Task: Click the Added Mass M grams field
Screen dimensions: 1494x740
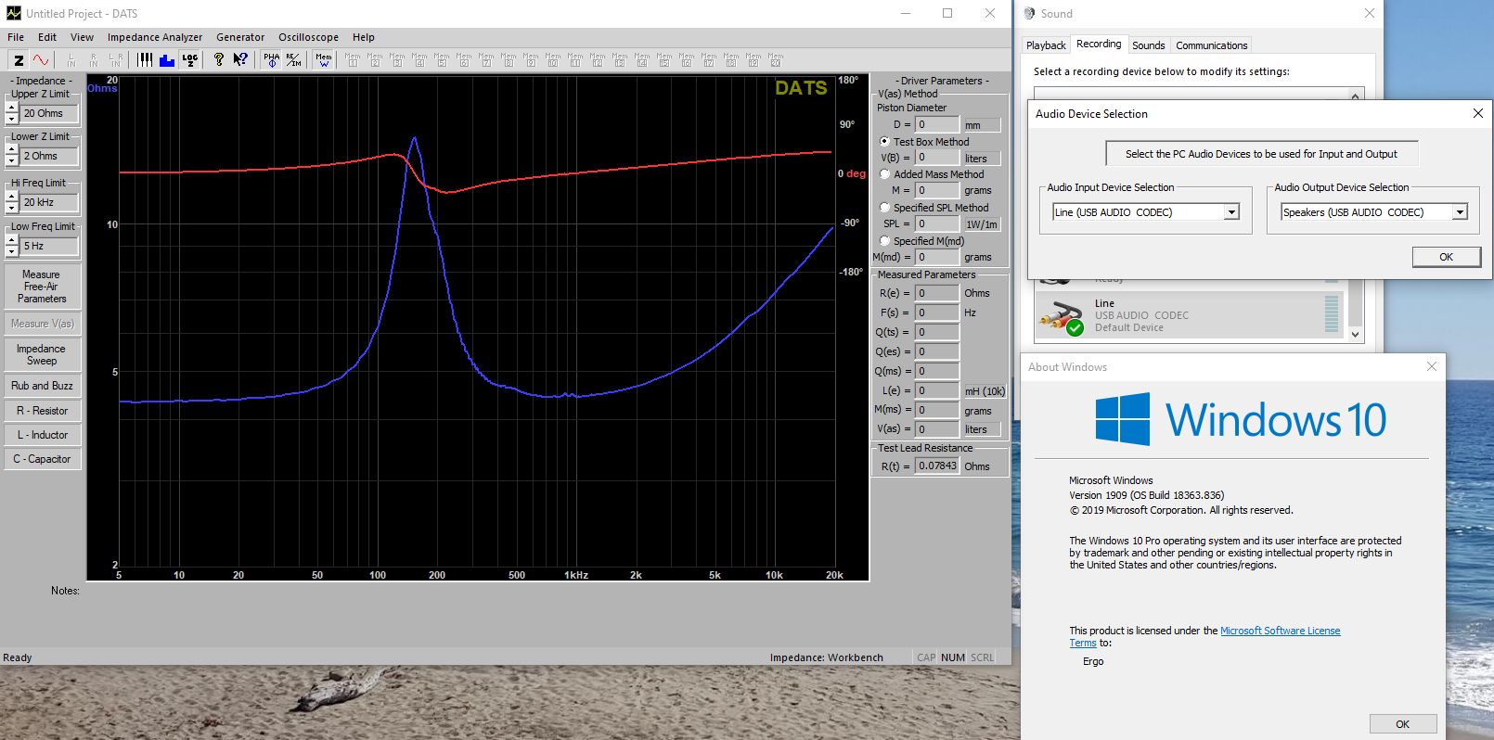Action: 937,190
